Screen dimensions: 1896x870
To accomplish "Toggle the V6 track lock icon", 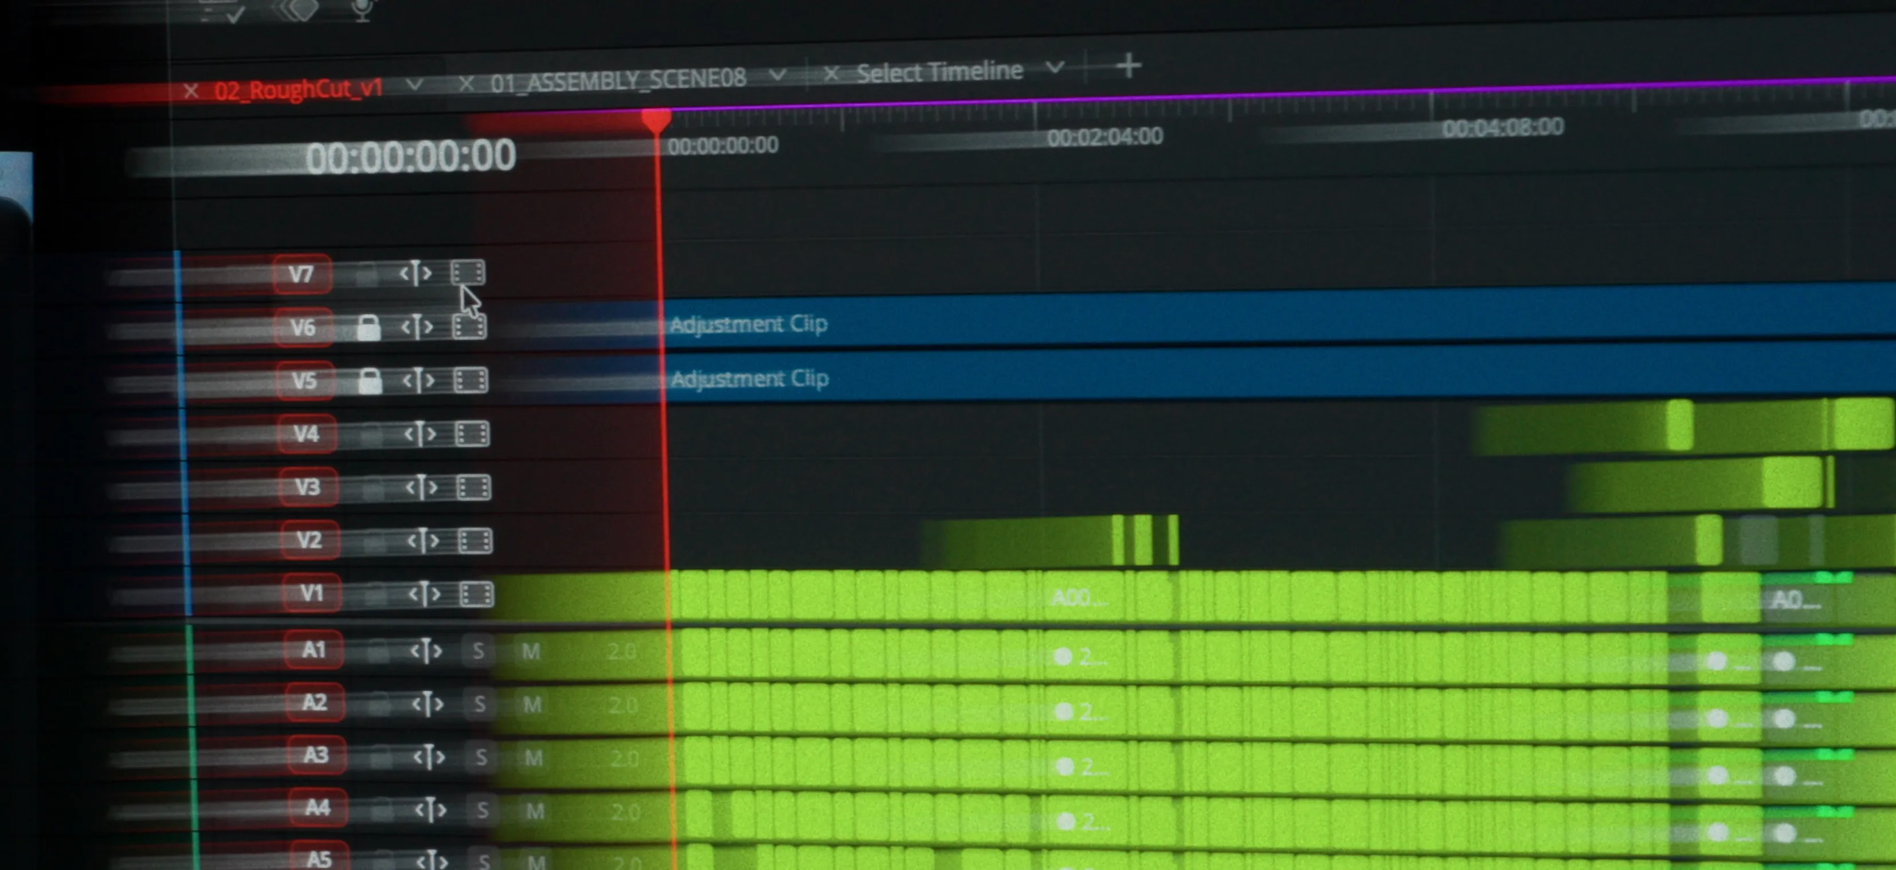I will (x=368, y=327).
